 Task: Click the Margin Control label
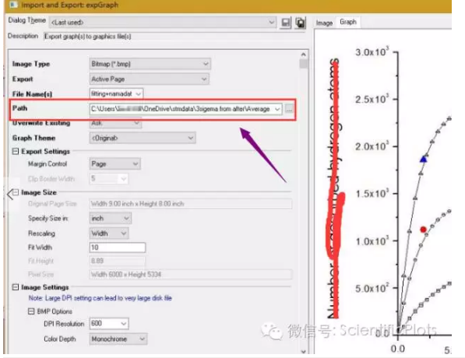click(48, 164)
